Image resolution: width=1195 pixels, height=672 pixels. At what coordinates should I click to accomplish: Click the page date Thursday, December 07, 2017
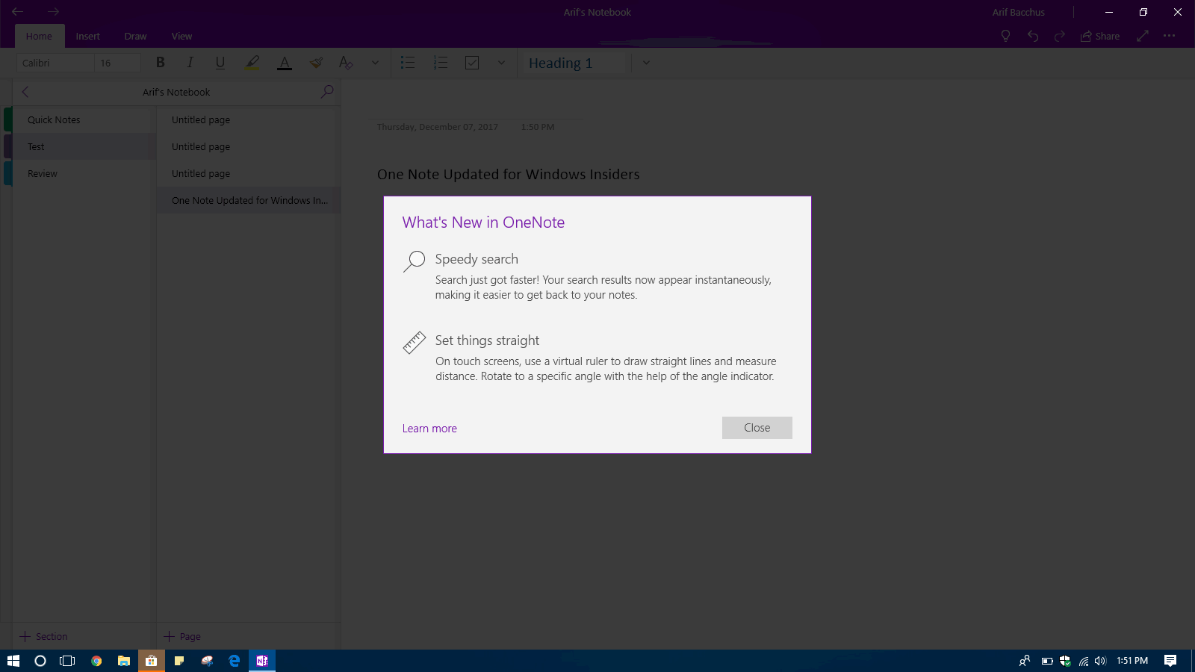(x=437, y=127)
